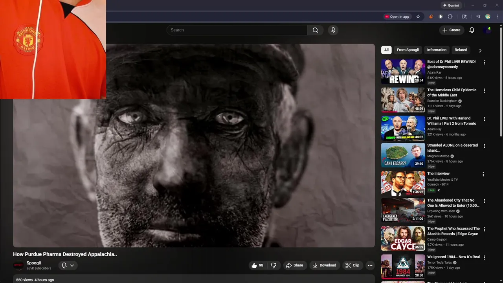Open 1984 Warned You thumbnail
This screenshot has height=283, width=503.
click(403, 266)
